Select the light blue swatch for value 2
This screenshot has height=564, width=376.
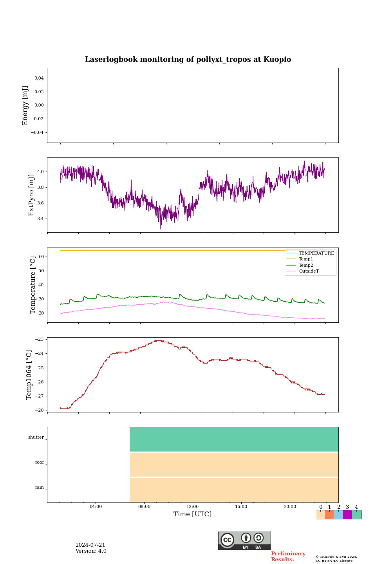tap(338, 515)
